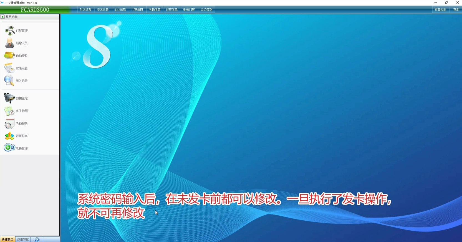
Task: Click the 界面锁定 lock interface button
Action: [x=440, y=9]
